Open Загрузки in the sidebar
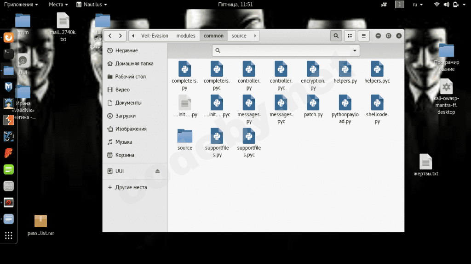Viewport: 471px width, 264px height. coord(125,116)
